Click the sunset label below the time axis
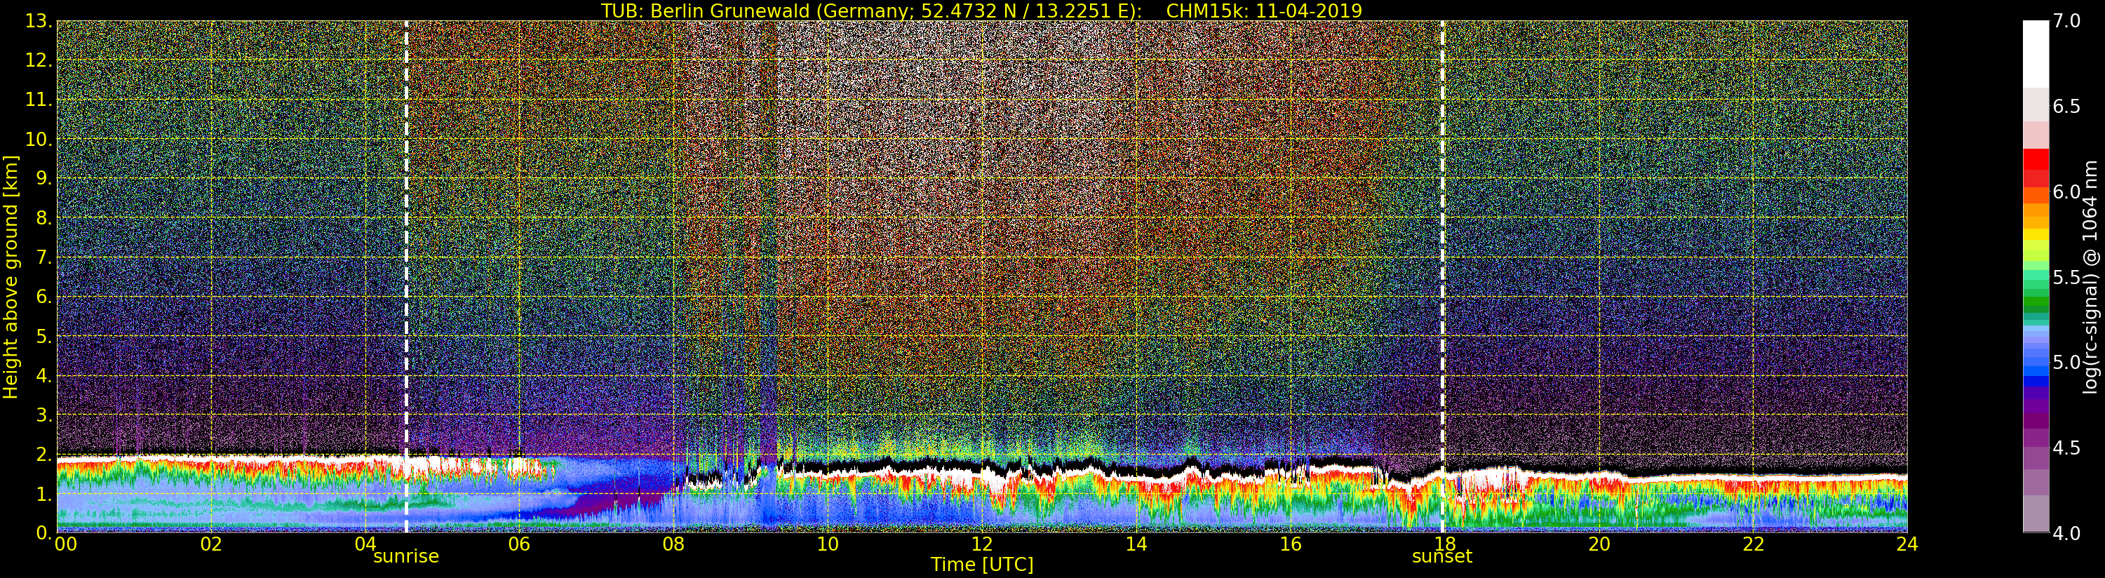2105x578 pixels. [1441, 557]
